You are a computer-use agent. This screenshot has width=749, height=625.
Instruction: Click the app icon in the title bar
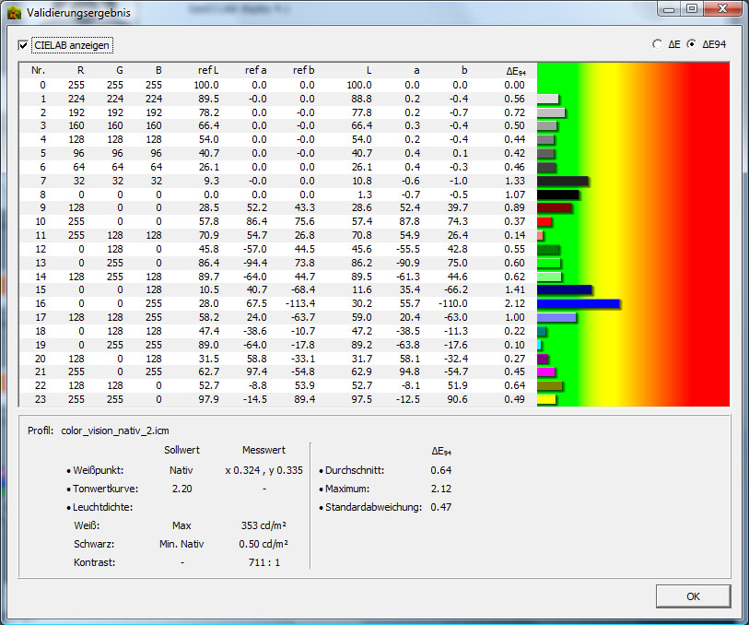pyautogui.click(x=14, y=13)
